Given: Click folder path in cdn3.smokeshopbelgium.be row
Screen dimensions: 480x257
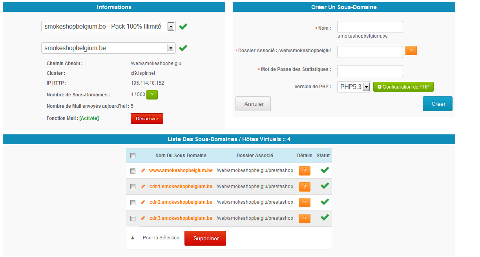Looking at the screenshot, I should (x=255, y=218).
